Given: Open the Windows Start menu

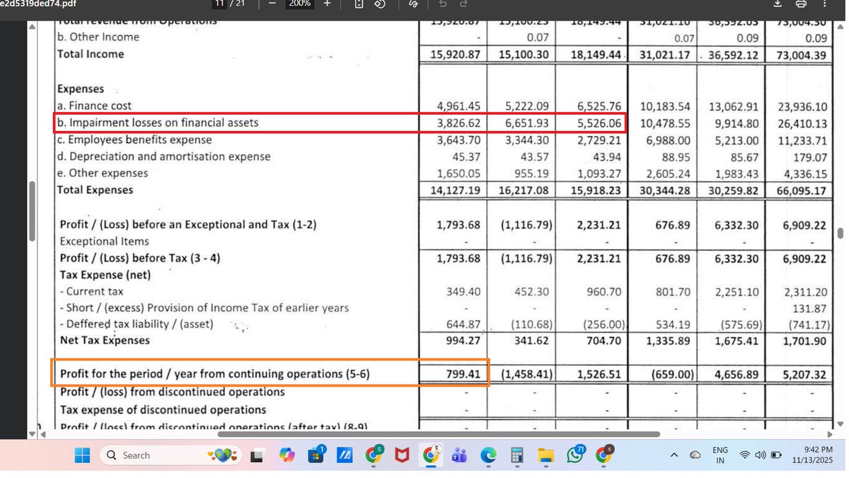Looking at the screenshot, I should (83, 455).
